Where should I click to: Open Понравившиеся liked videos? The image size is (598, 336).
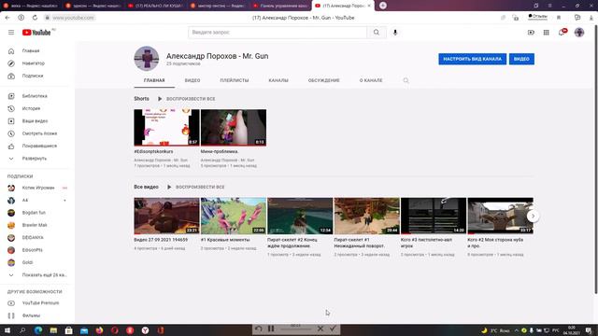39,146
